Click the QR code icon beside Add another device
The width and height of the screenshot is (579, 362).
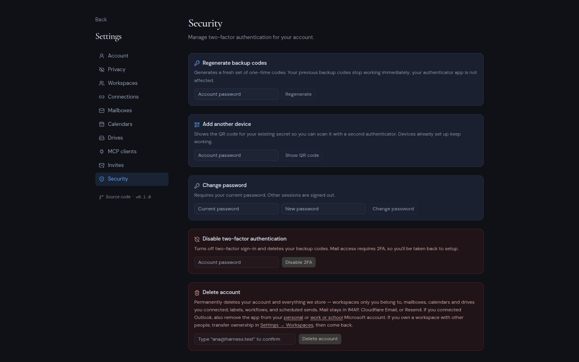(x=197, y=125)
